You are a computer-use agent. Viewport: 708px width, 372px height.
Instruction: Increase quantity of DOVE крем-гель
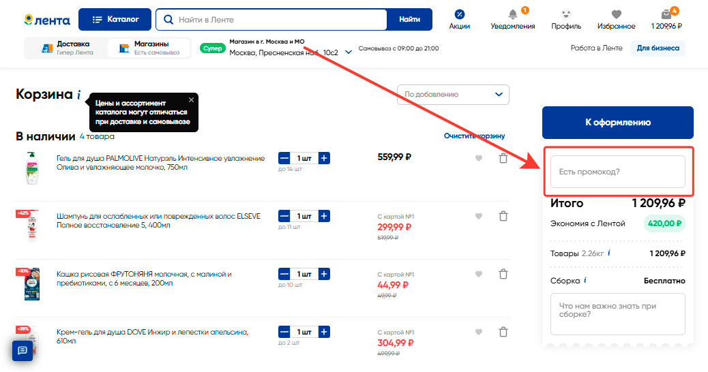[x=324, y=332]
